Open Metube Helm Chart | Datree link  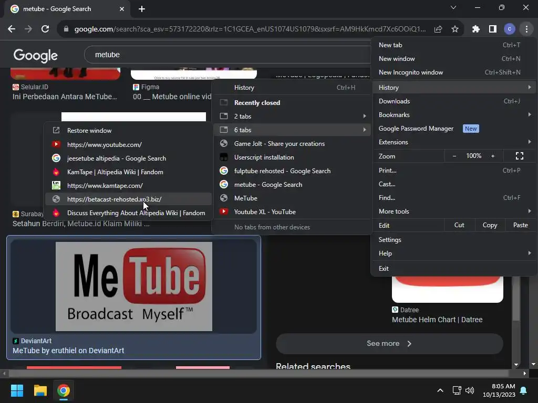437,320
